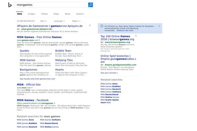197x131 pixels.
Task: Expand arrow next to www.msn.com
Action: tap(32, 87)
